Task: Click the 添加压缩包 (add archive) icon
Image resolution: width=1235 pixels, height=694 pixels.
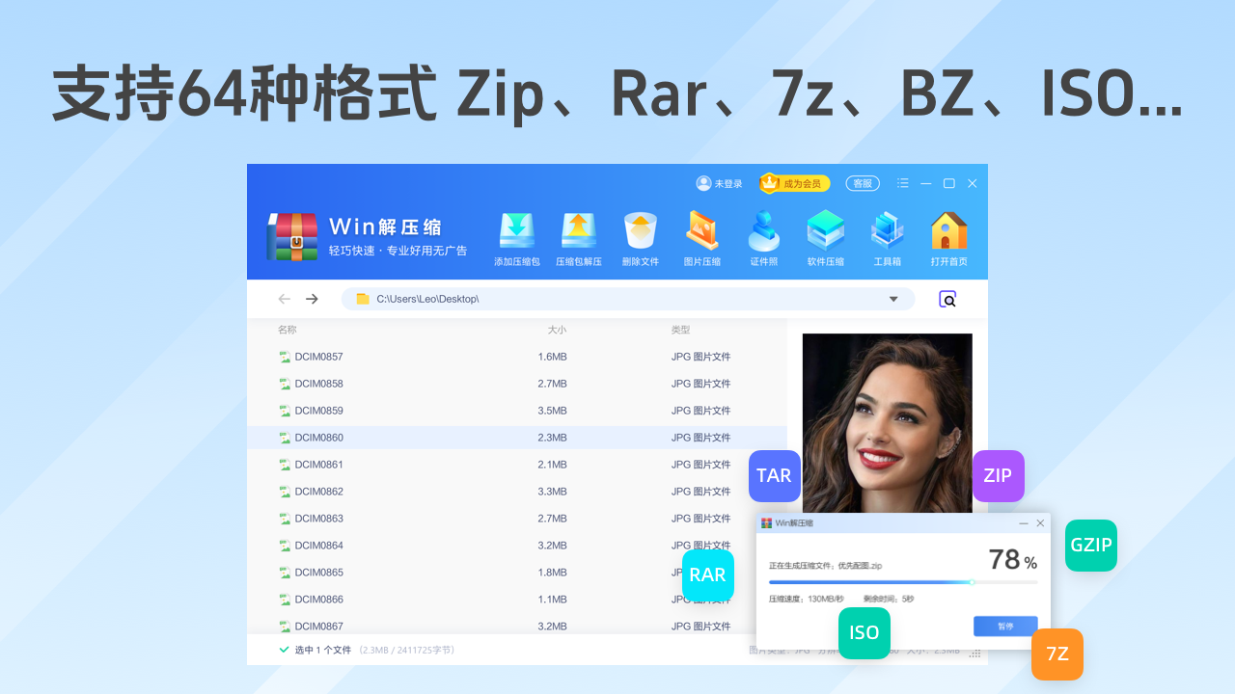Action: pos(516,236)
